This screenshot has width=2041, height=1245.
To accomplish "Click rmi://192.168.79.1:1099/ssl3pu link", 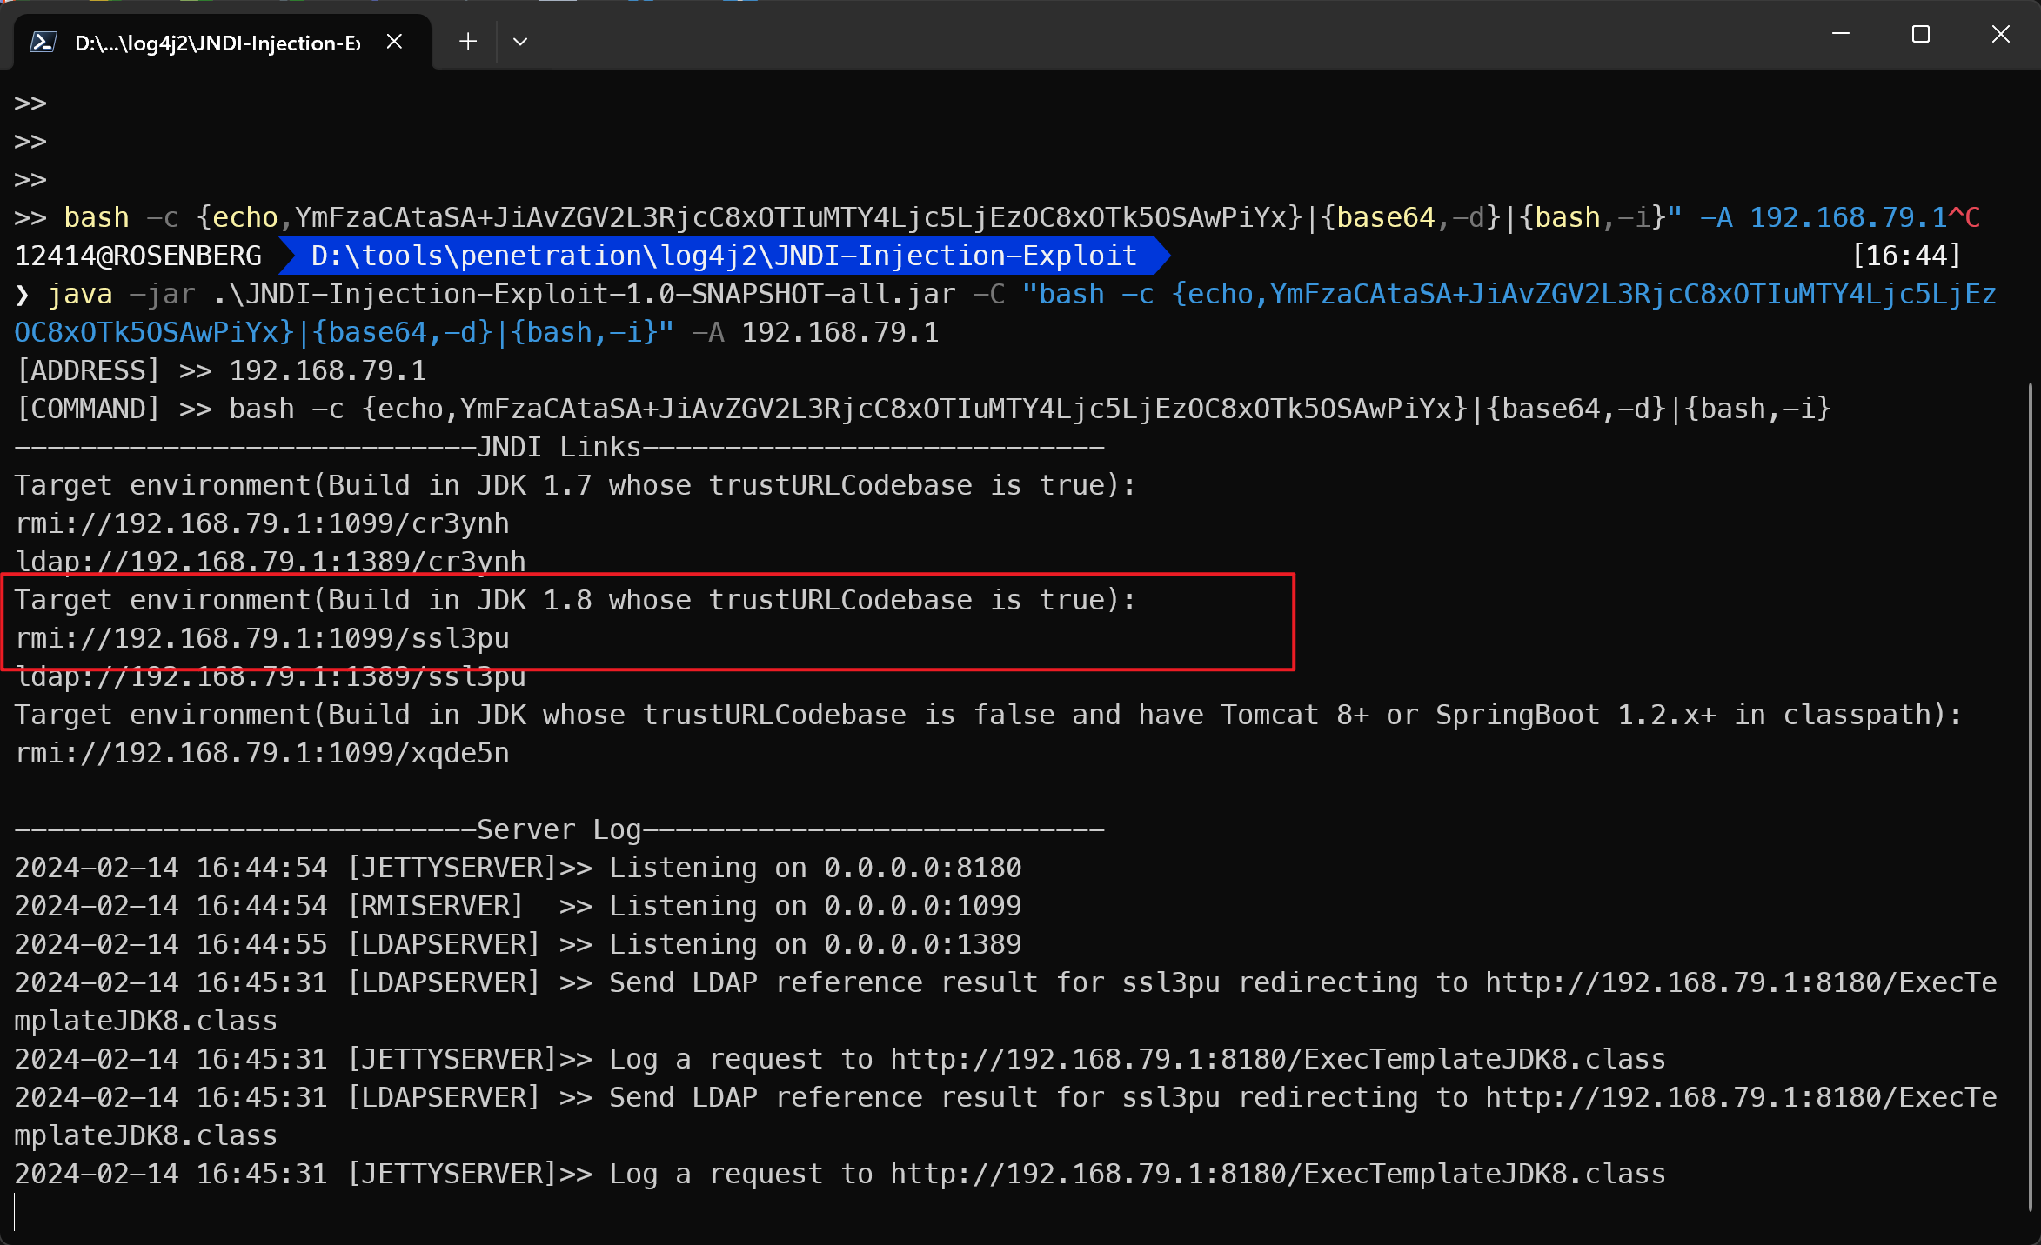I will [x=262, y=638].
